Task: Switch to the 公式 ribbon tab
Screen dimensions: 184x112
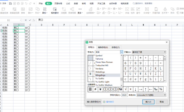Action: tap(68, 4)
